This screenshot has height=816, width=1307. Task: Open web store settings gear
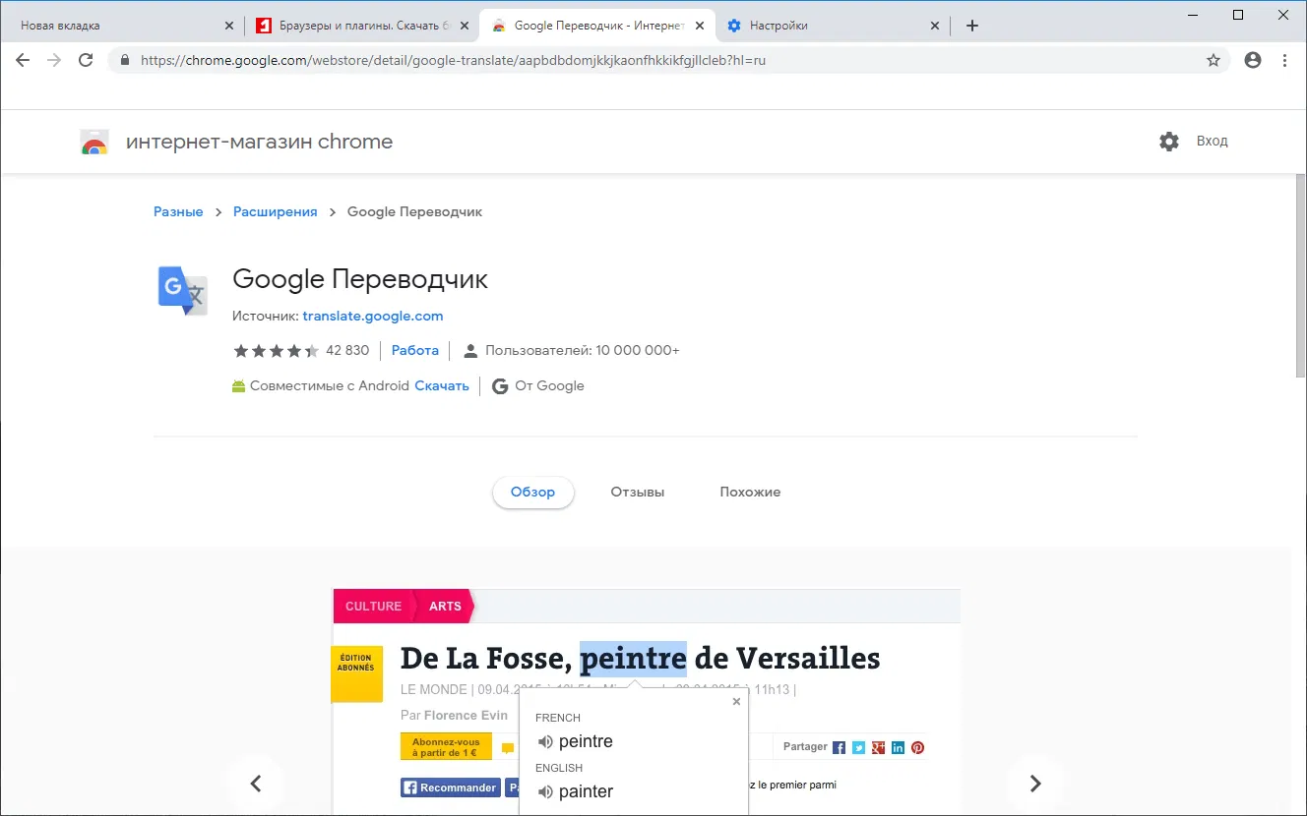click(1169, 142)
